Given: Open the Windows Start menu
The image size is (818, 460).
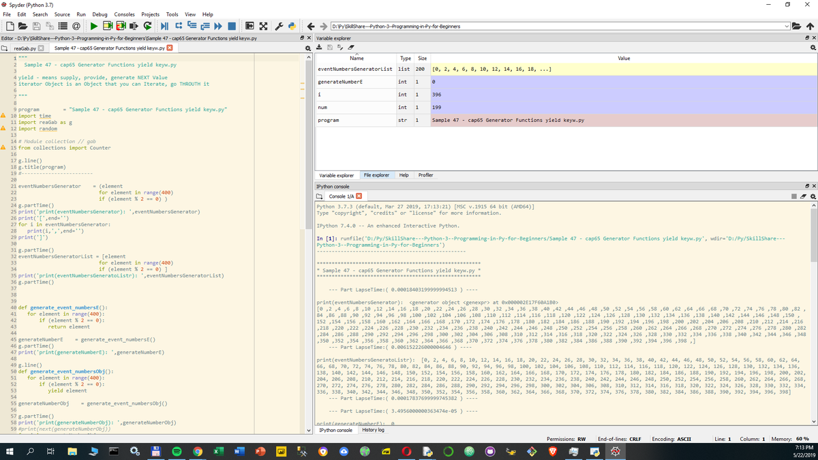Looking at the screenshot, I should pos(11,452).
